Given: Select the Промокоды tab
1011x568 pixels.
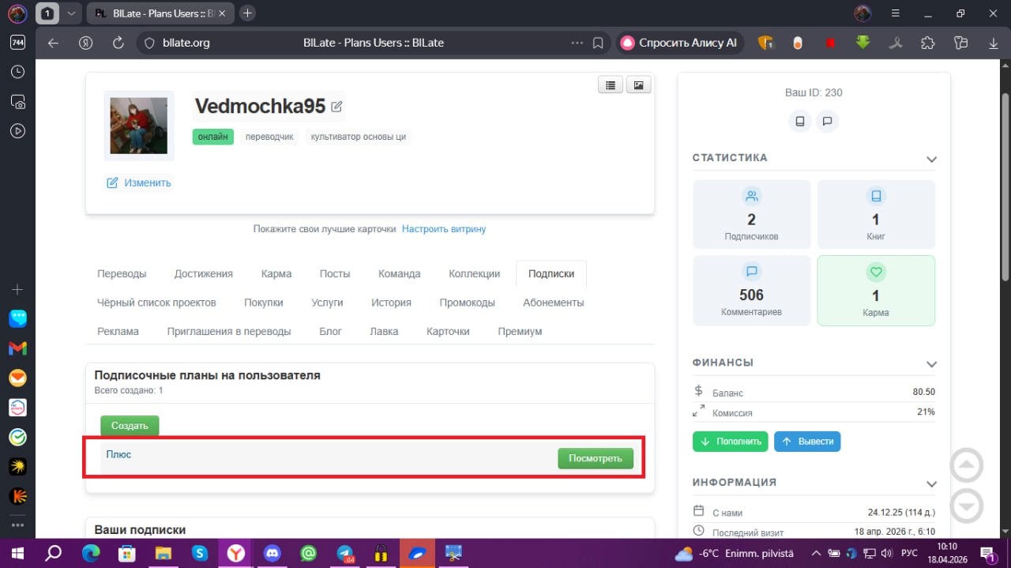Looking at the screenshot, I should pyautogui.click(x=468, y=303).
